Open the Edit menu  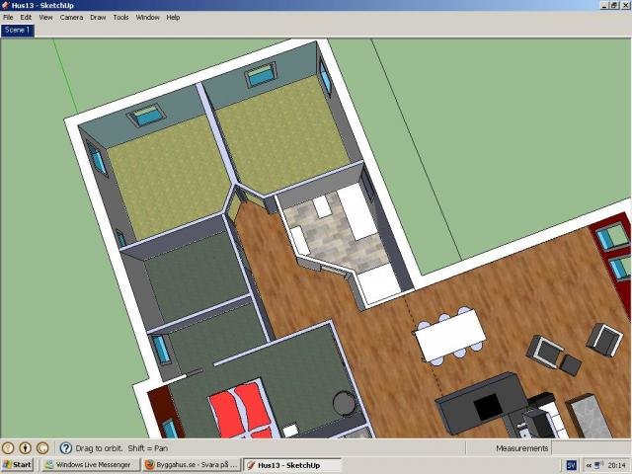point(26,17)
